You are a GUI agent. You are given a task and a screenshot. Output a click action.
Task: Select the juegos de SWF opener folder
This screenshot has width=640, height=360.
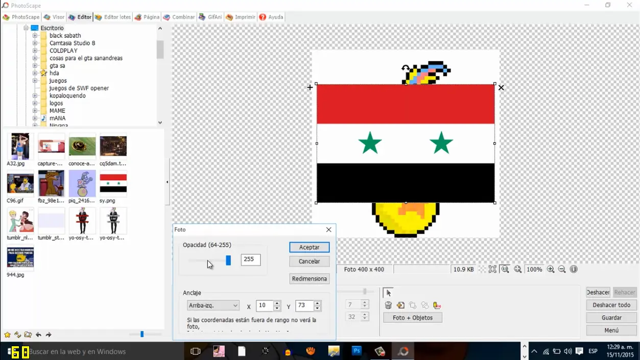[x=79, y=88]
